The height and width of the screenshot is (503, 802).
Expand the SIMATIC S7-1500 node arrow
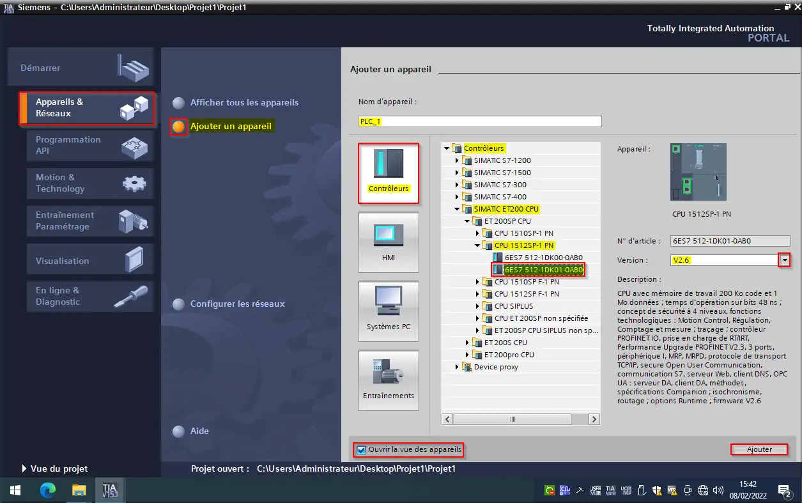coord(457,173)
